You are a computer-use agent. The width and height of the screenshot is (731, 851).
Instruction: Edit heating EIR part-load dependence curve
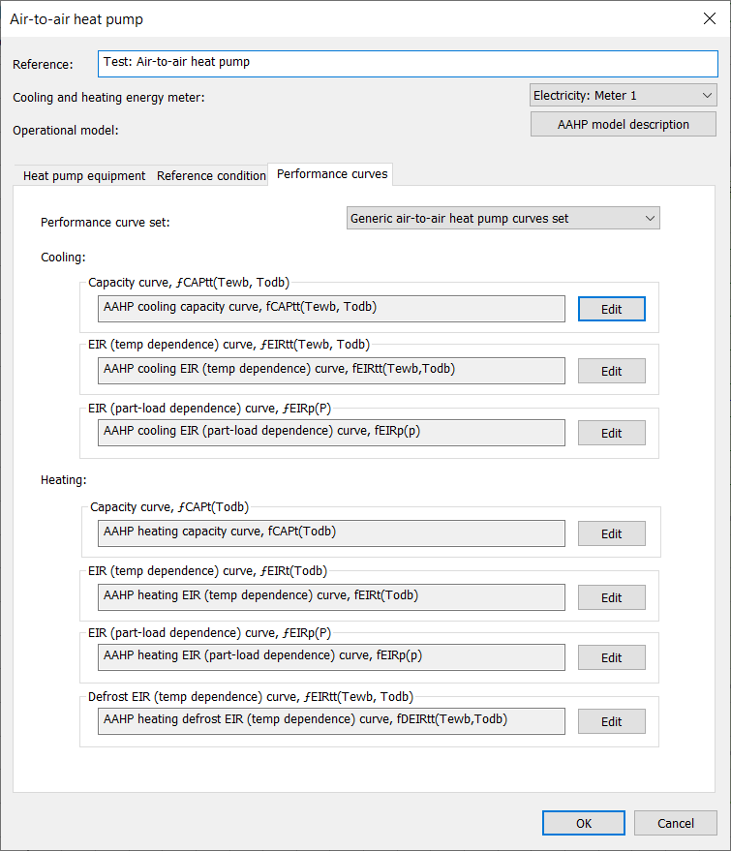(611, 657)
